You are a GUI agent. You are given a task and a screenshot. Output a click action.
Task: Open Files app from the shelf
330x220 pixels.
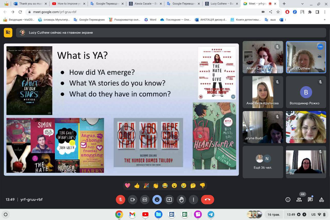pos(158,214)
